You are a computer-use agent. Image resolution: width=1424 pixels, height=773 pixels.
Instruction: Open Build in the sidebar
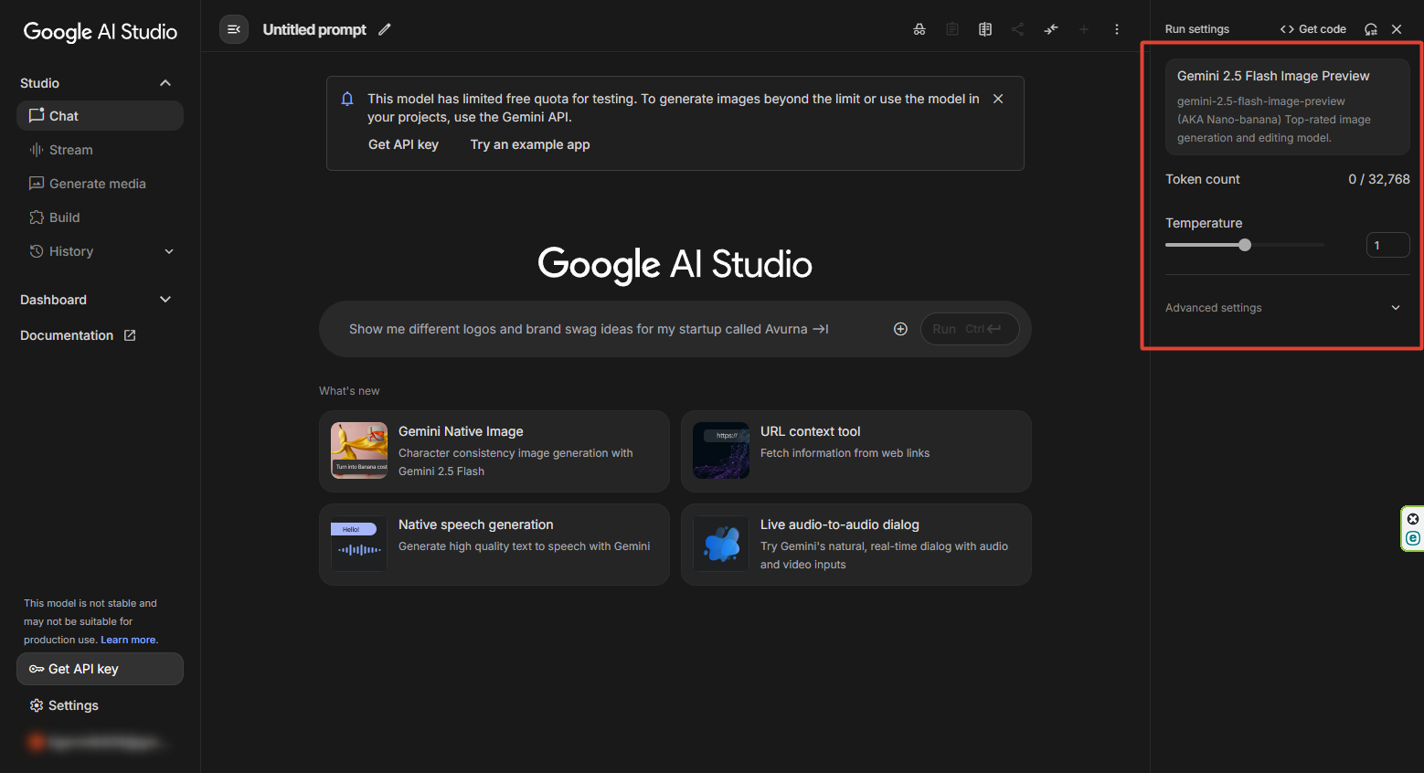[x=100, y=217]
